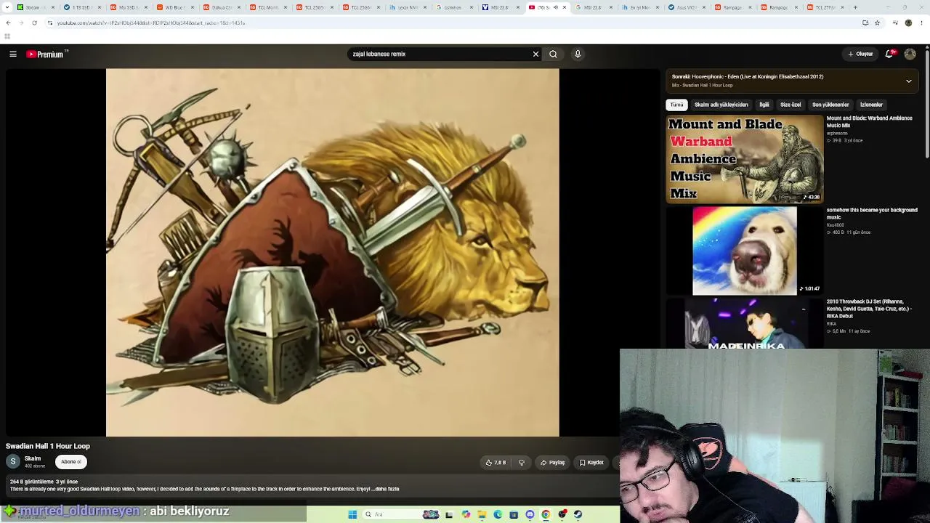This screenshot has height=523, width=930.
Task: Open '2010 Throwback DJ Set' video title
Action: (x=869, y=308)
